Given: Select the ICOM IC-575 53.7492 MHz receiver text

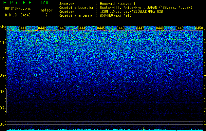Looking at the screenshot, I should point(132,11).
